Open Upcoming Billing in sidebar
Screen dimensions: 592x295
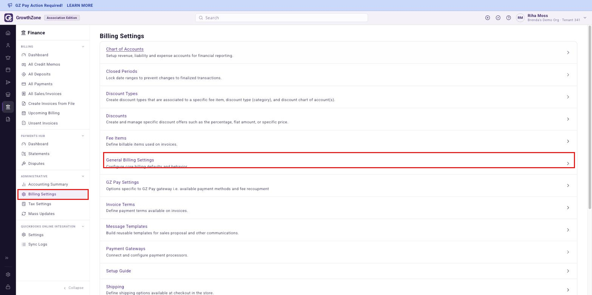click(x=44, y=113)
